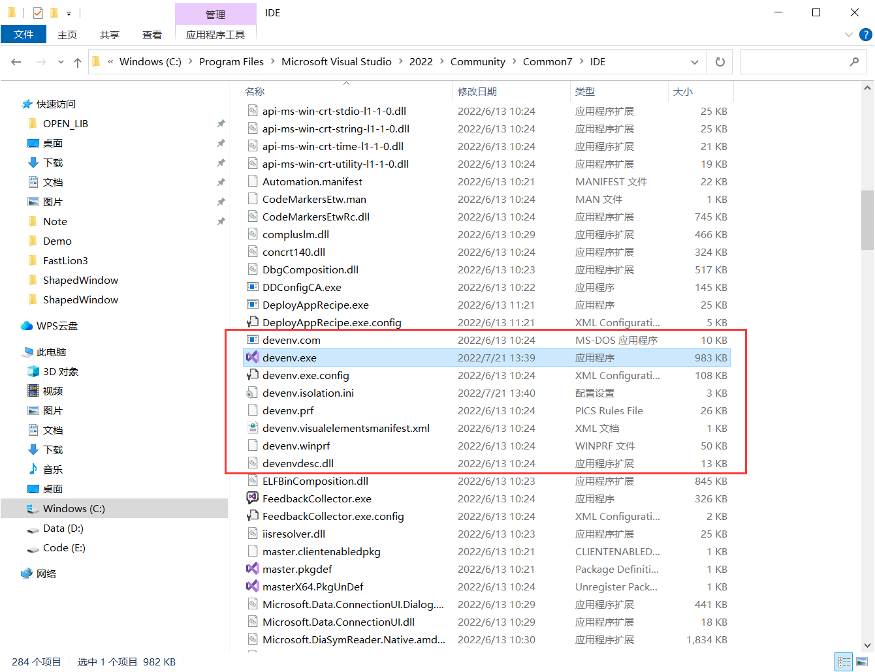Select ELFBinComposition.dll file name
The width and height of the screenshot is (875, 672).
(315, 481)
